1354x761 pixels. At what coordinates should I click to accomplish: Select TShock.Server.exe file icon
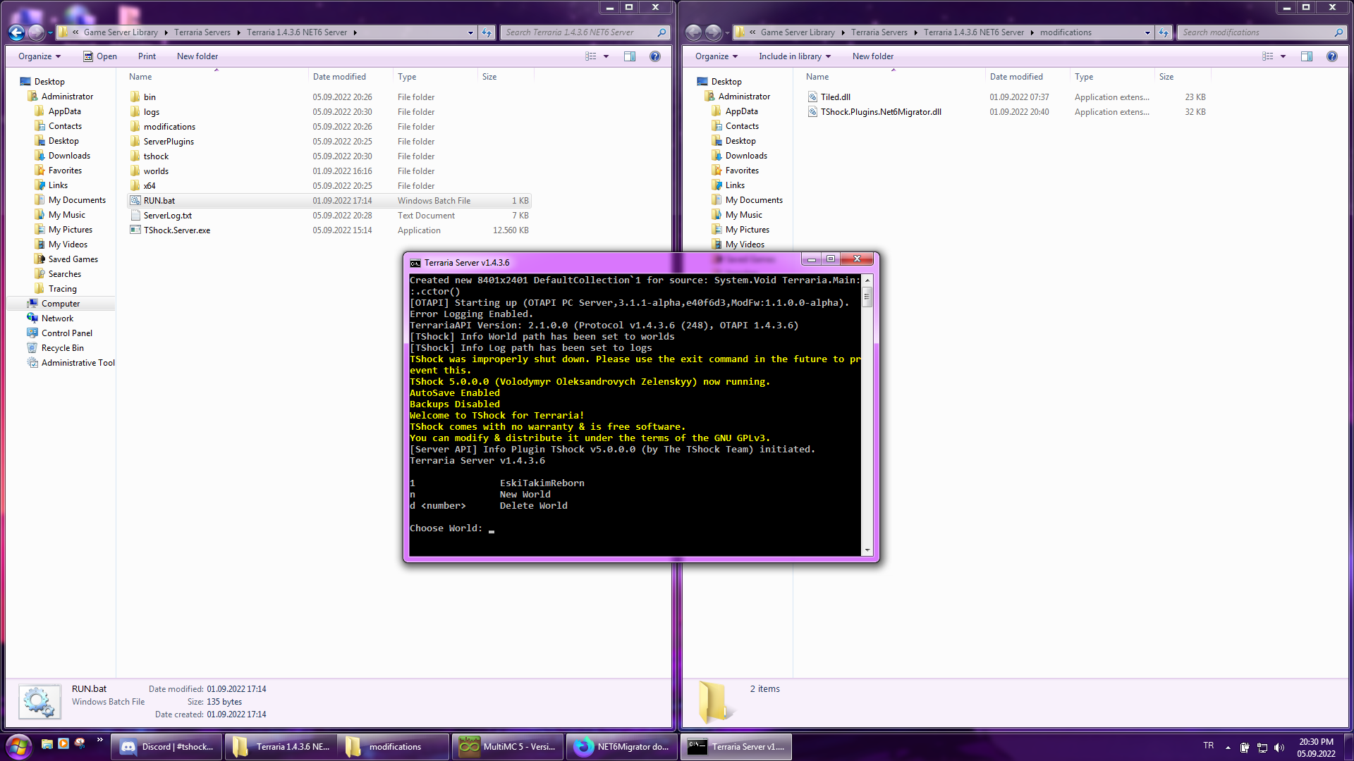135,230
